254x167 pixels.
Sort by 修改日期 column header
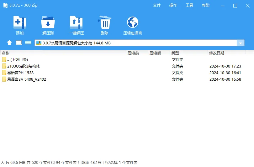click(x=217, y=53)
